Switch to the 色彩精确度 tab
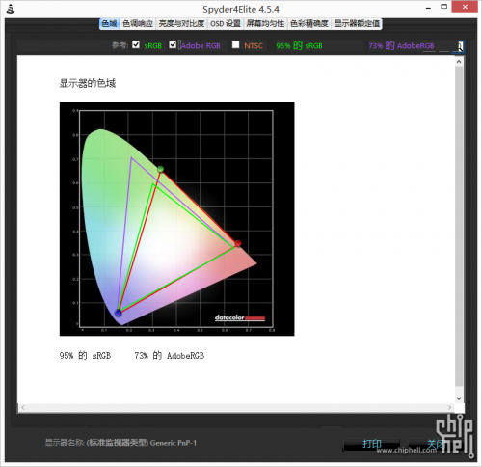The width and height of the screenshot is (482, 467). click(309, 23)
